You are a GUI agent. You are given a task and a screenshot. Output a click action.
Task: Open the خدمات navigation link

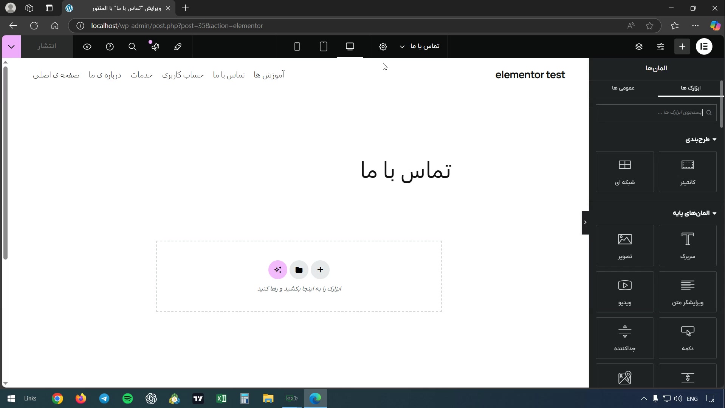click(142, 75)
